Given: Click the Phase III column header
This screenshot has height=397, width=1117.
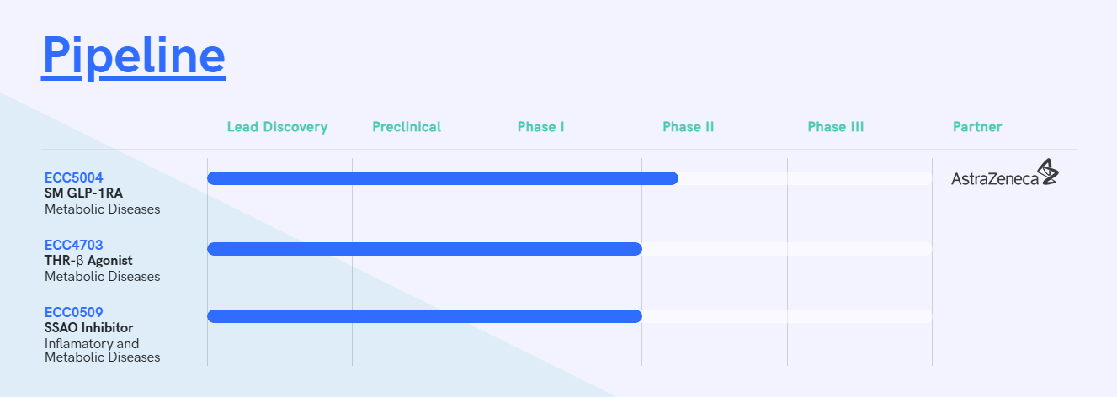Looking at the screenshot, I should click(835, 127).
